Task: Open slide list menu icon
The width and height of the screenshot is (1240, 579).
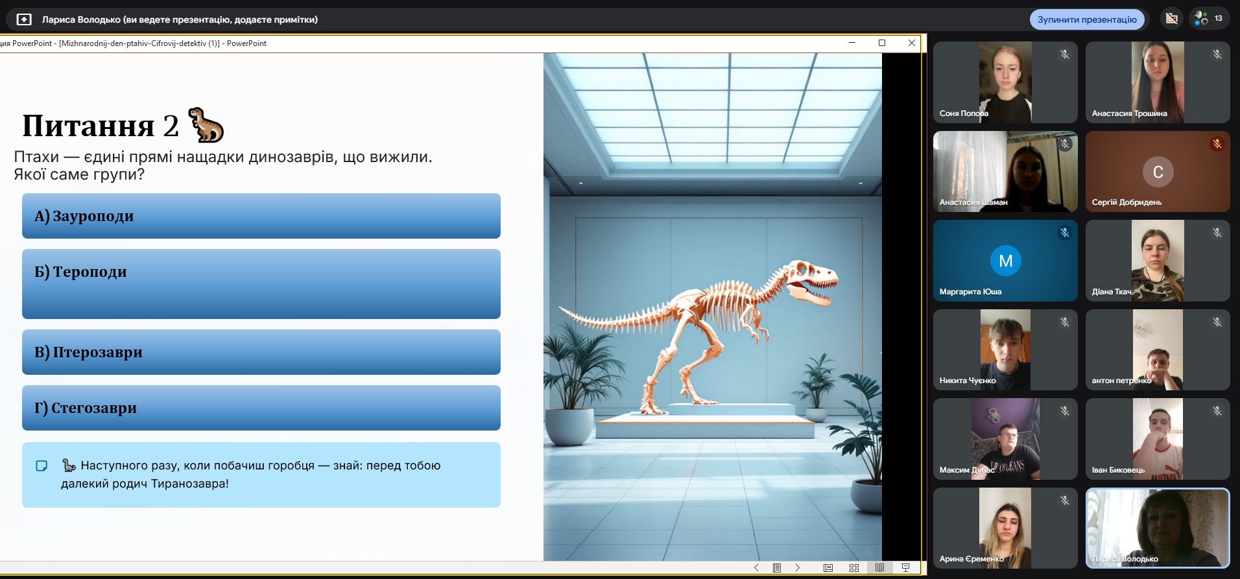Action: 777,568
